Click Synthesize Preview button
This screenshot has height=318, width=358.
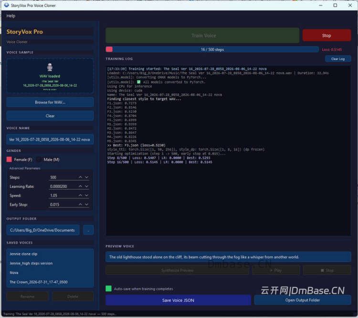point(177,270)
